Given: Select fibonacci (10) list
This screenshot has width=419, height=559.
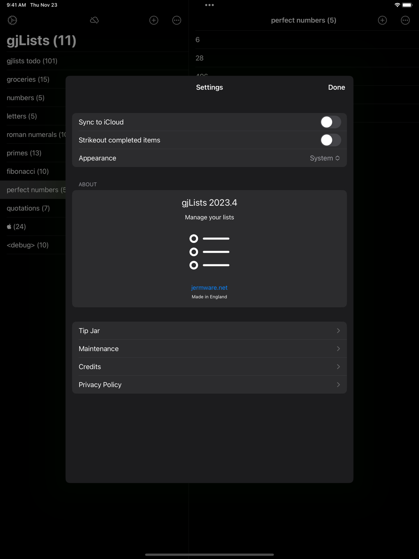Looking at the screenshot, I should coord(33,171).
